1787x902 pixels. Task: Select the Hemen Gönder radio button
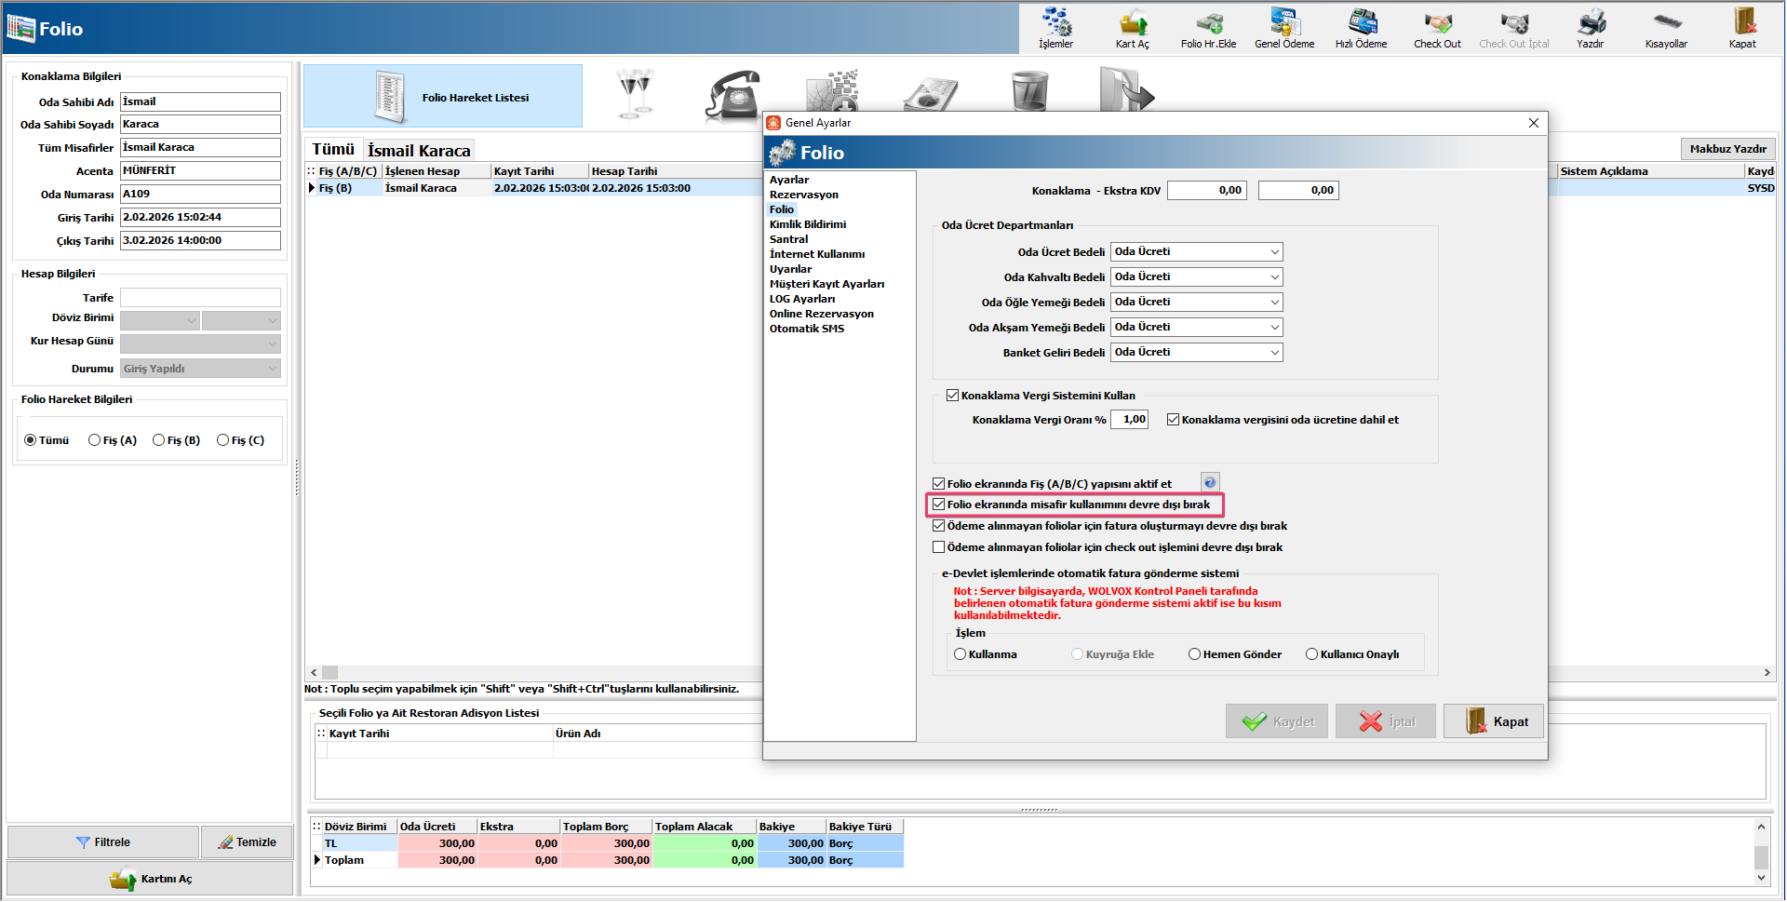coord(1194,654)
